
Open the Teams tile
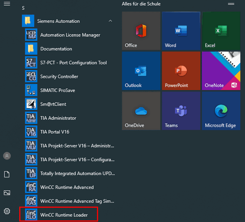pyautogui.click(x=181, y=111)
